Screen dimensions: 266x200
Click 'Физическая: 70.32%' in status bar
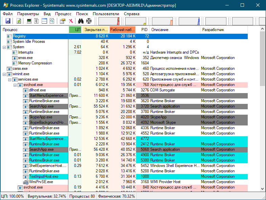(x=116, y=196)
